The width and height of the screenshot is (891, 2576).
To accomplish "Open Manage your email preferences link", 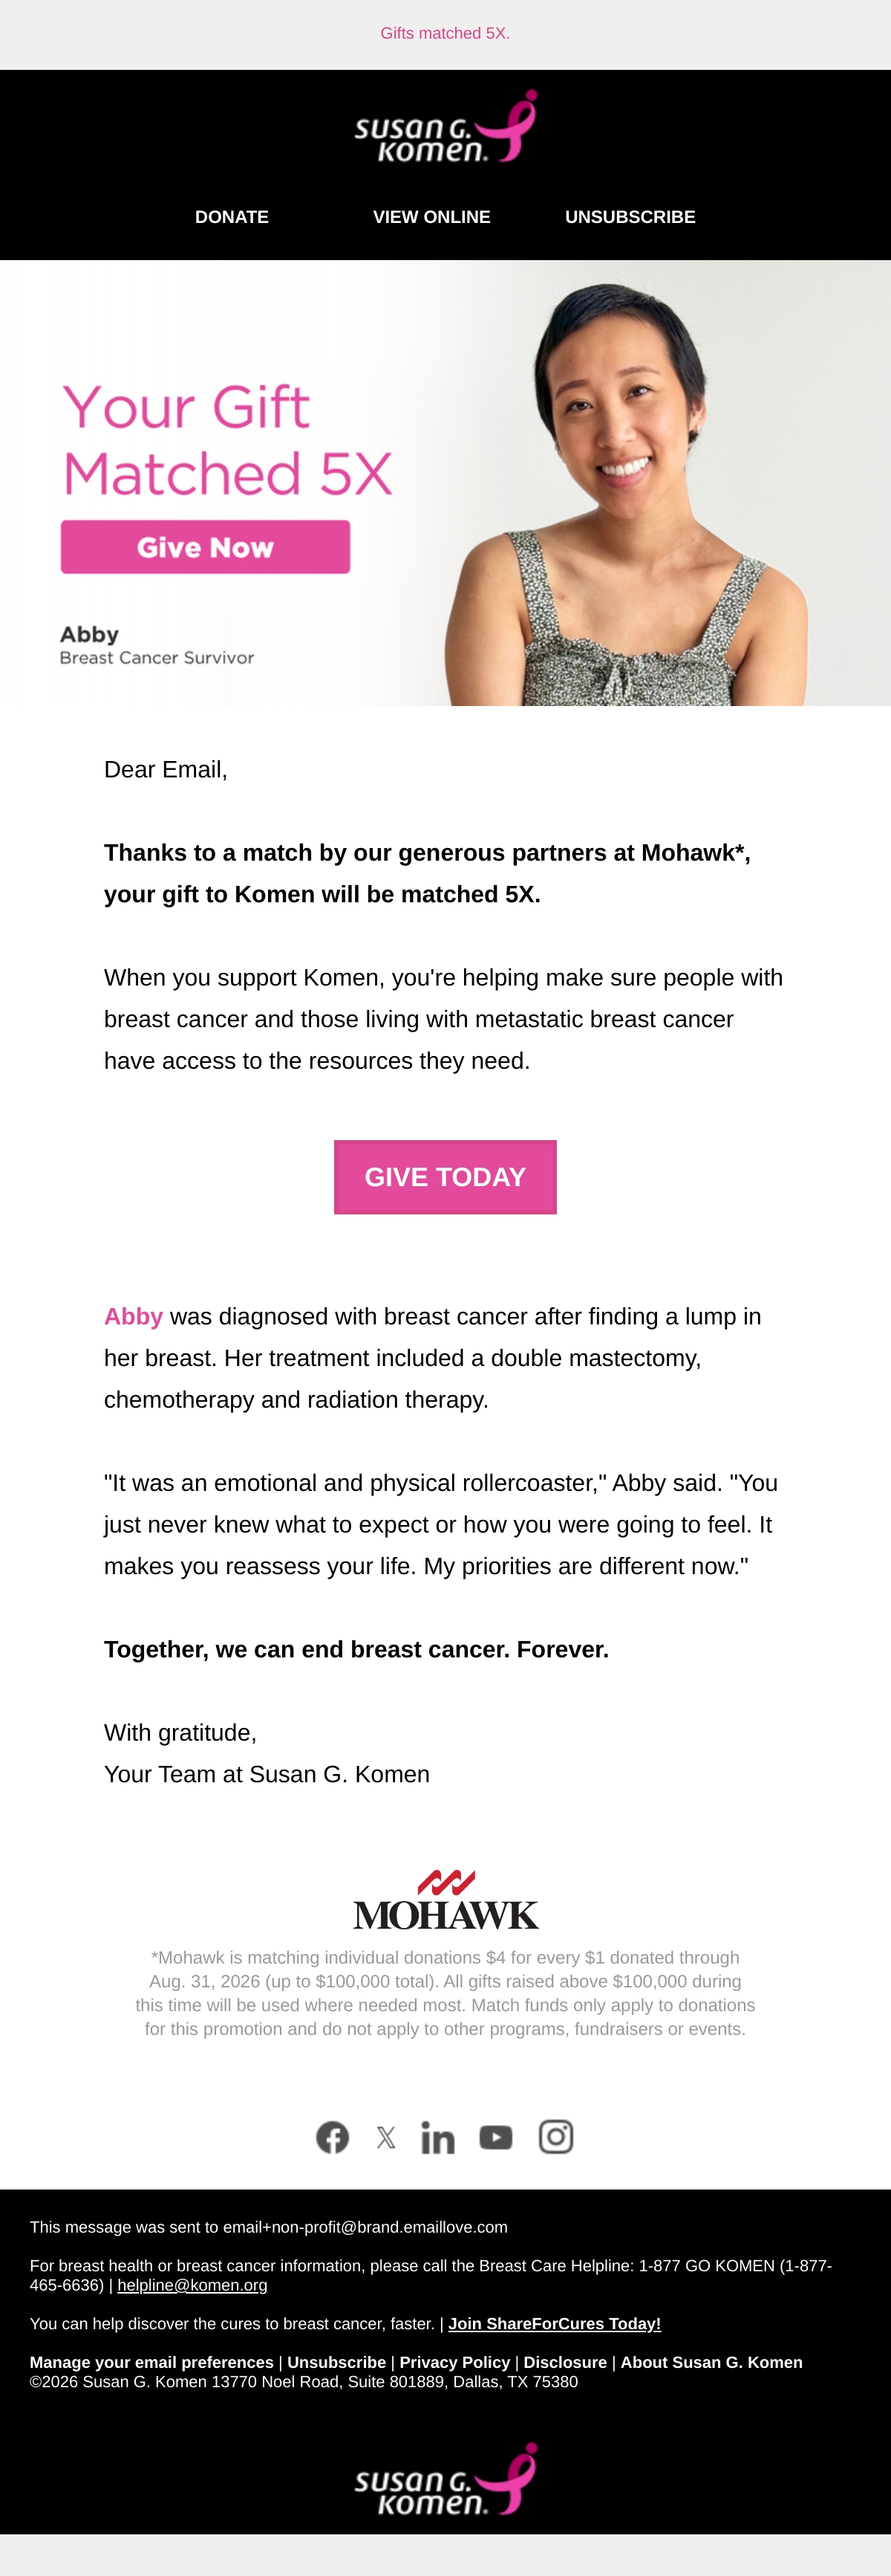I will tap(151, 2362).
